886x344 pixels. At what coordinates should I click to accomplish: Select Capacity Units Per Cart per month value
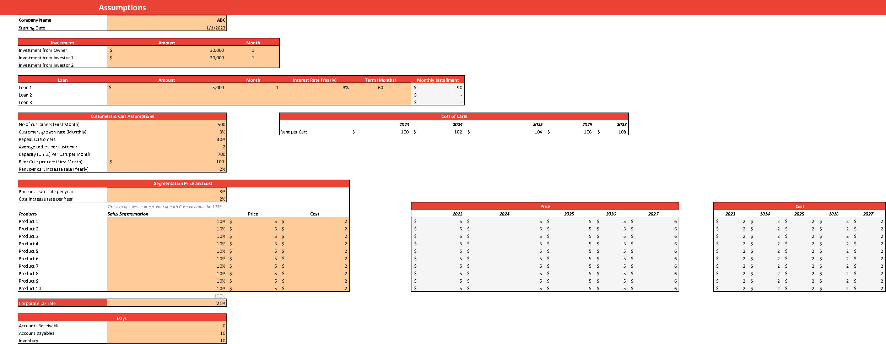point(166,154)
